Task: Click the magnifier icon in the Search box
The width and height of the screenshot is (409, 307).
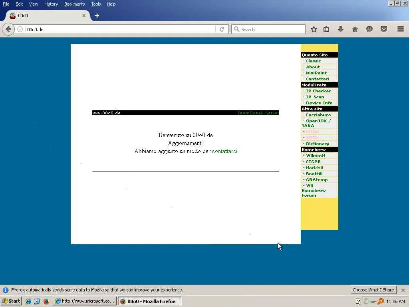Action: (236, 29)
